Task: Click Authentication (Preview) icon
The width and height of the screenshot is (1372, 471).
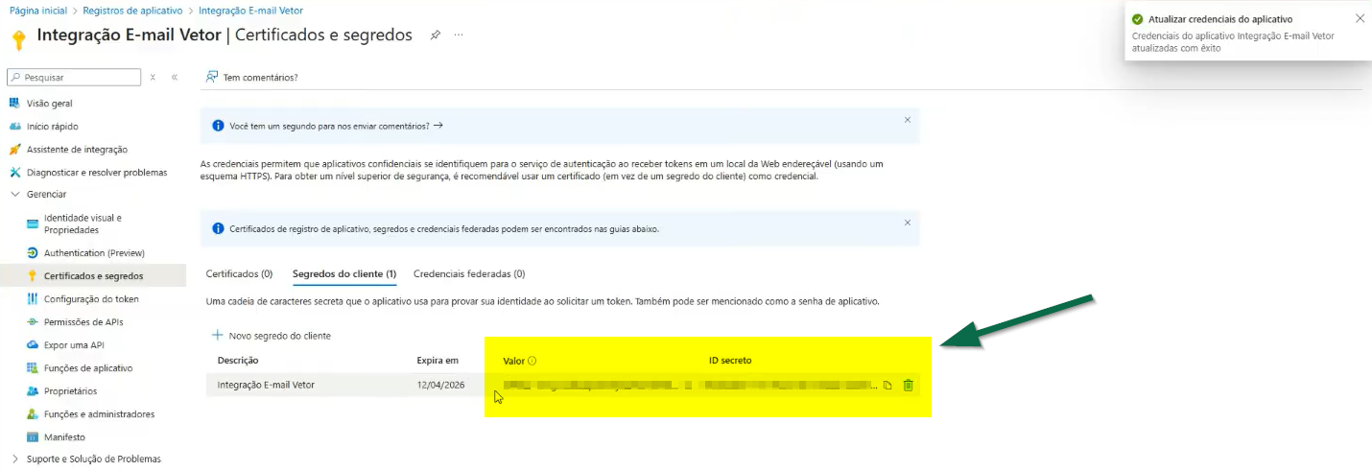Action: pyautogui.click(x=33, y=253)
